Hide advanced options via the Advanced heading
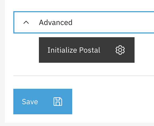 [x=56, y=22]
